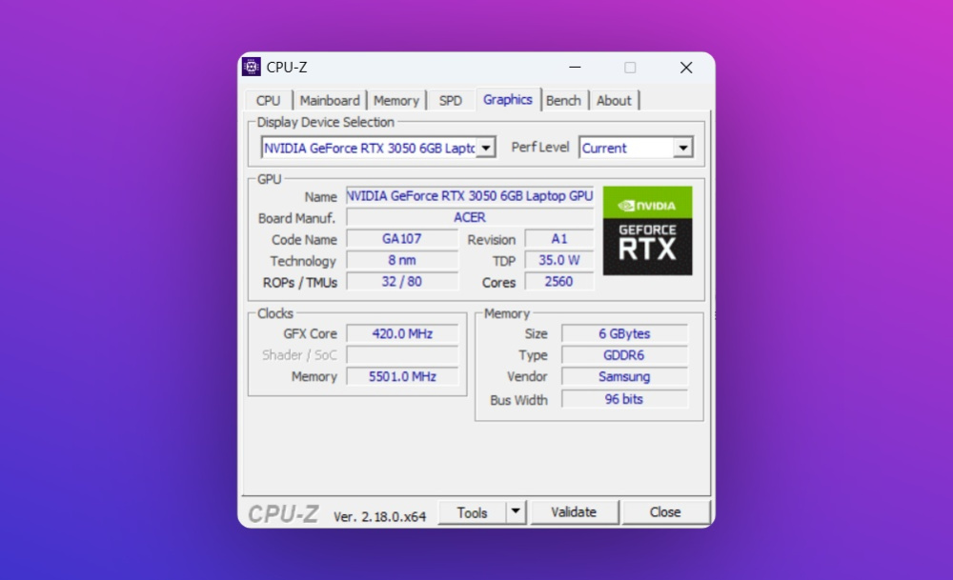Go to the SPD tab
This screenshot has width=953, height=580.
pyautogui.click(x=450, y=100)
